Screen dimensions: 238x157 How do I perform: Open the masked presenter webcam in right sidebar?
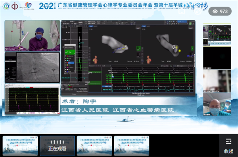217,104
